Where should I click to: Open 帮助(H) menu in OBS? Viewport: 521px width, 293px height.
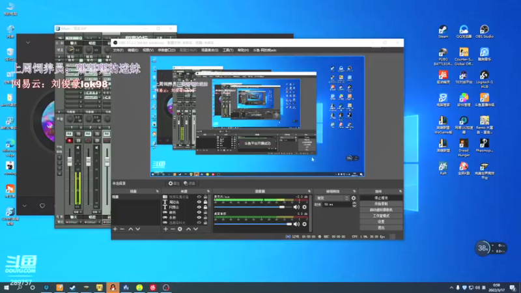coord(243,50)
